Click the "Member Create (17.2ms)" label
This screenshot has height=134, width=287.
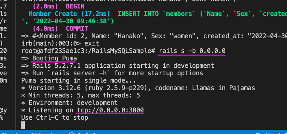[69, 14]
